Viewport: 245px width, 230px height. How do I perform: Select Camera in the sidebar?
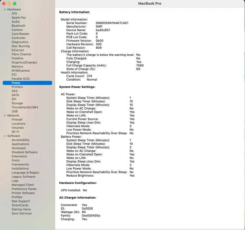(x=17, y=30)
